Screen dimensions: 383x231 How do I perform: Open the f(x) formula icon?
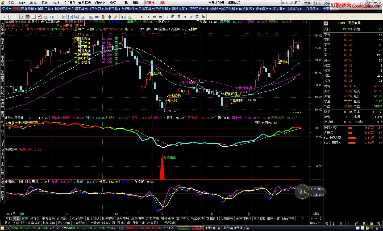coord(77,16)
